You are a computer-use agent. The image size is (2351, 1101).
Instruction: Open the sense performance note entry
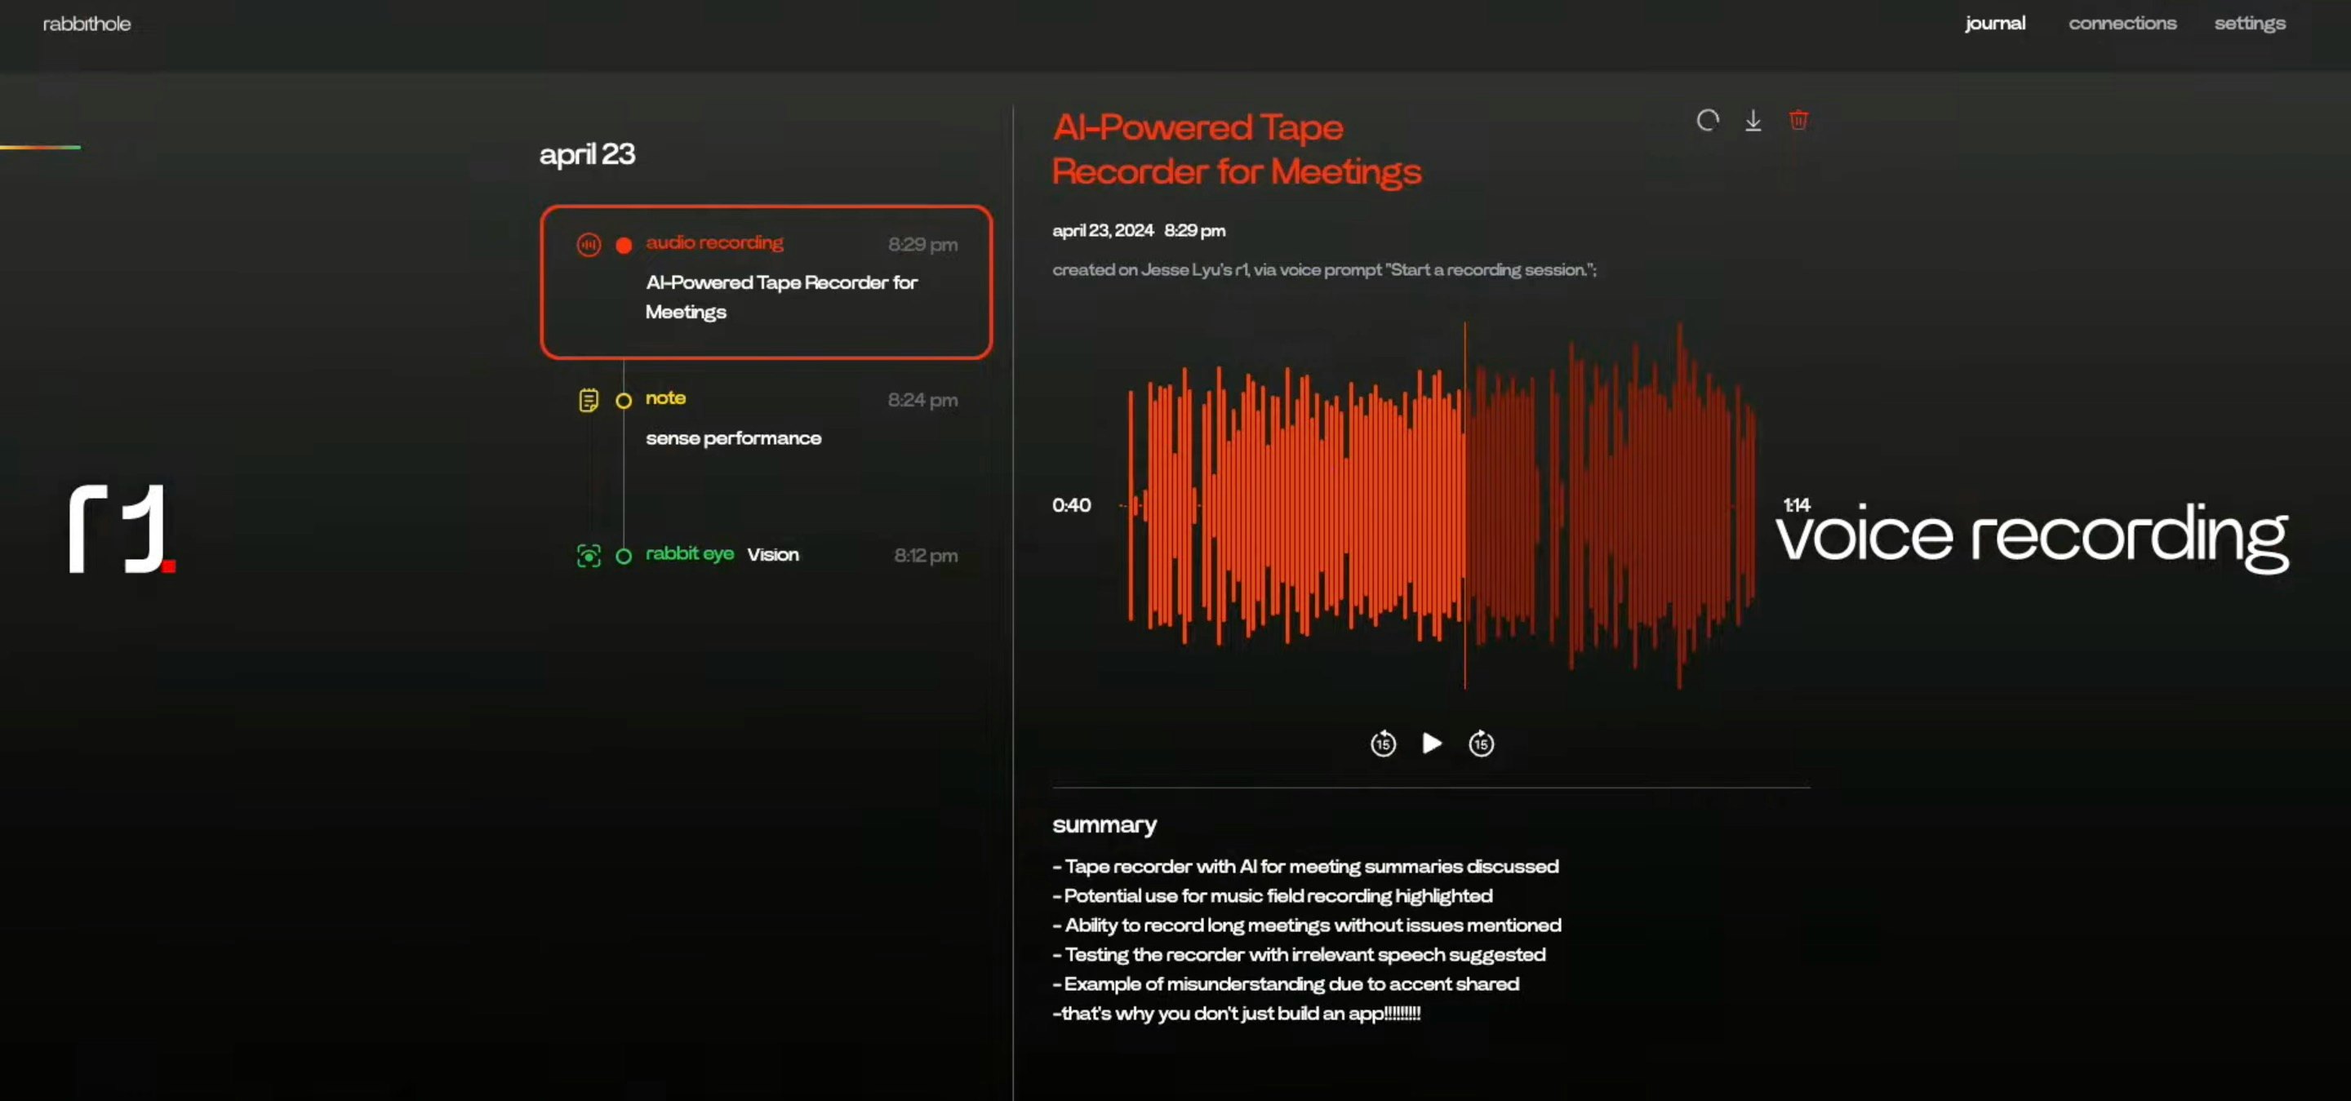766,419
